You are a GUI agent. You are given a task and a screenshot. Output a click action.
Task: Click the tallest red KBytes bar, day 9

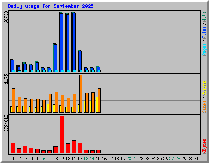[62, 134]
